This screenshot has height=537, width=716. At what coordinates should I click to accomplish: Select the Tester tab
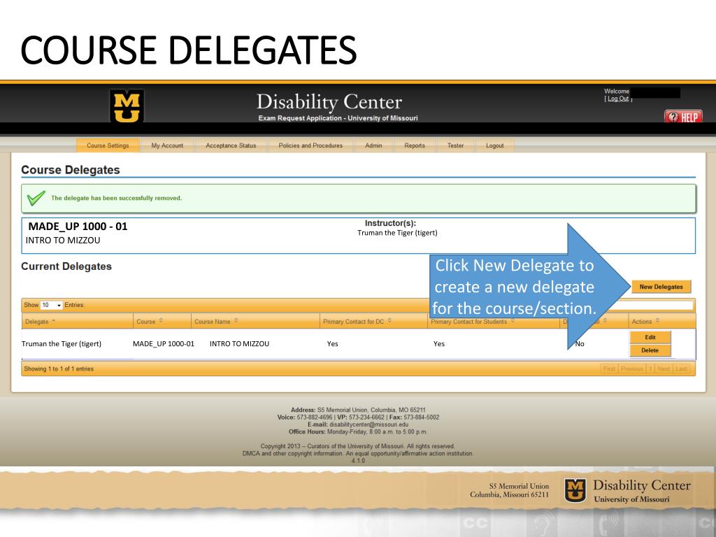point(455,145)
